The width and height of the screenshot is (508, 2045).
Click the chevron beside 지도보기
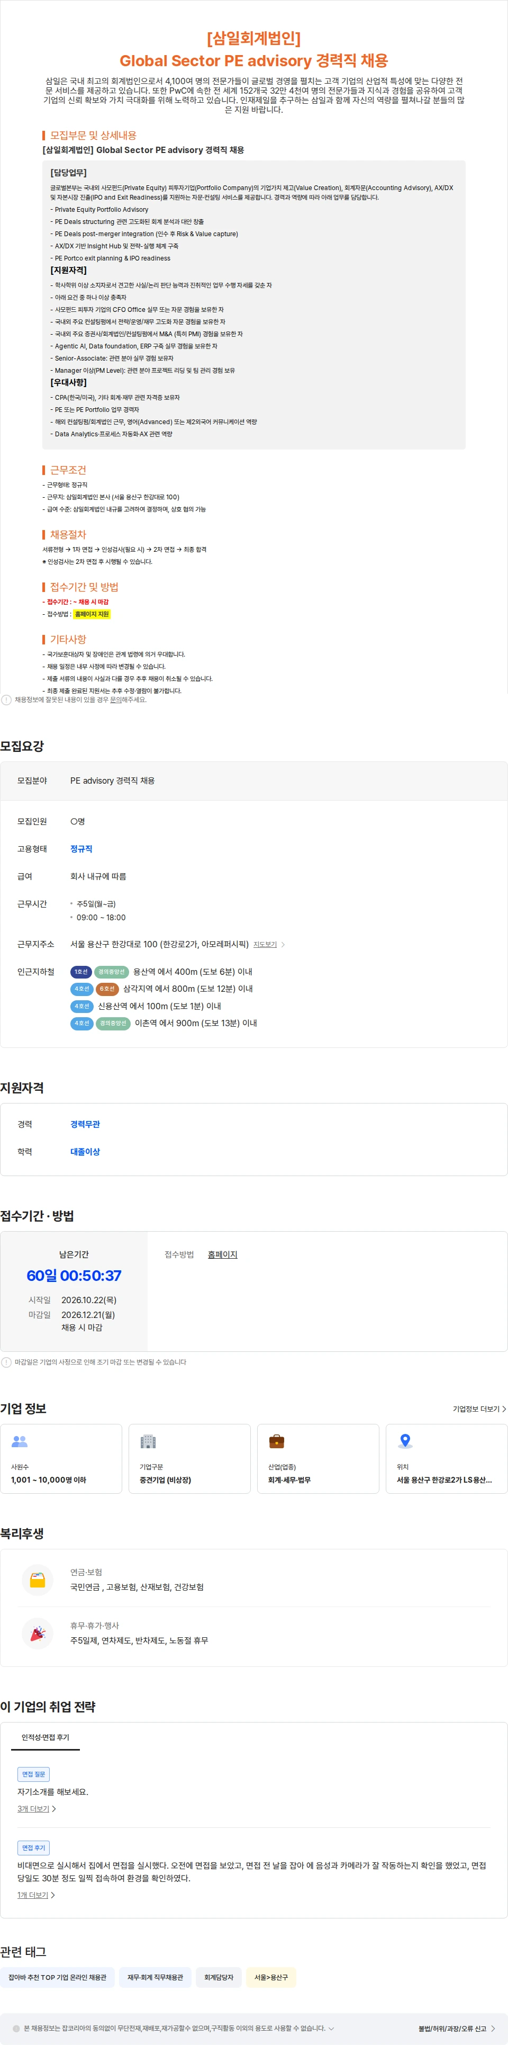[284, 945]
